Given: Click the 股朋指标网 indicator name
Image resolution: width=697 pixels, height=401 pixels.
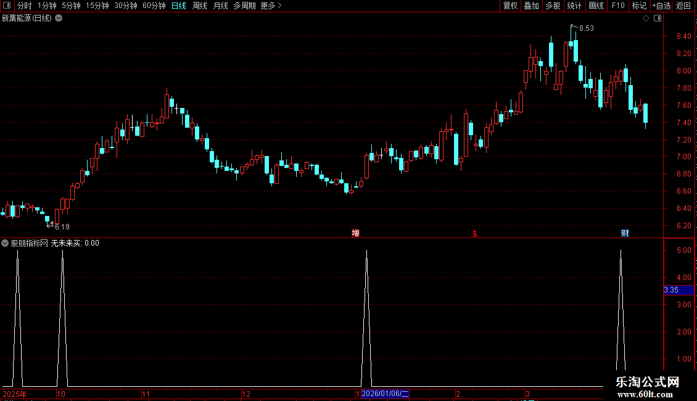Looking at the screenshot, I should 30,243.
